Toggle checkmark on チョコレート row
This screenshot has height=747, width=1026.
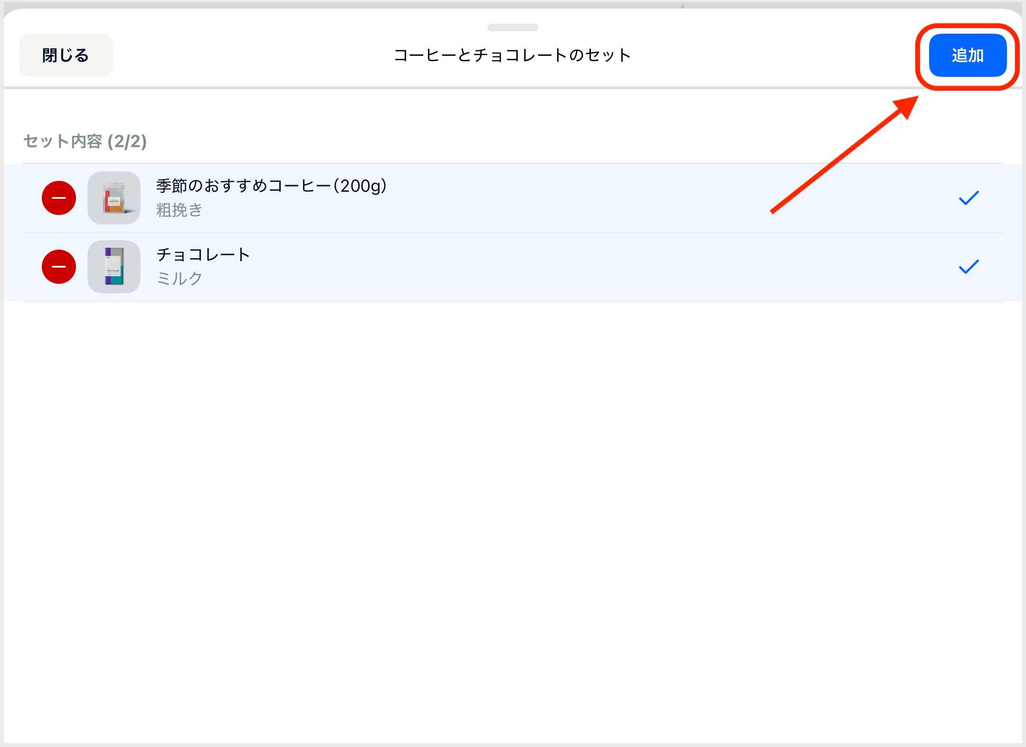tap(969, 267)
